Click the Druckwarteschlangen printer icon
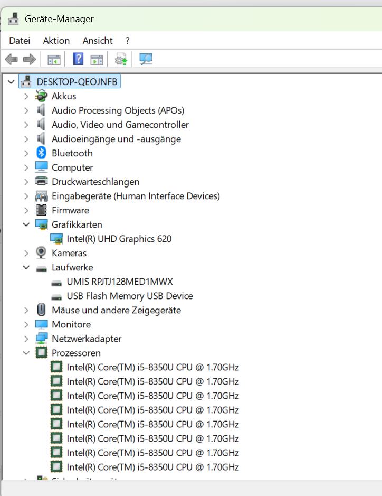This screenshot has height=496, width=382. pos(41,181)
